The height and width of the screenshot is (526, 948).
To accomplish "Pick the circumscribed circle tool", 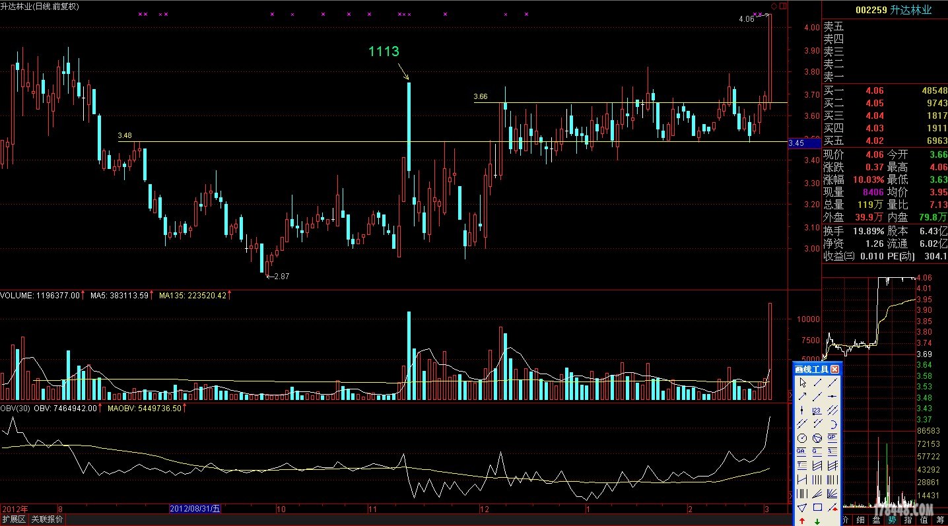I will coord(818,438).
